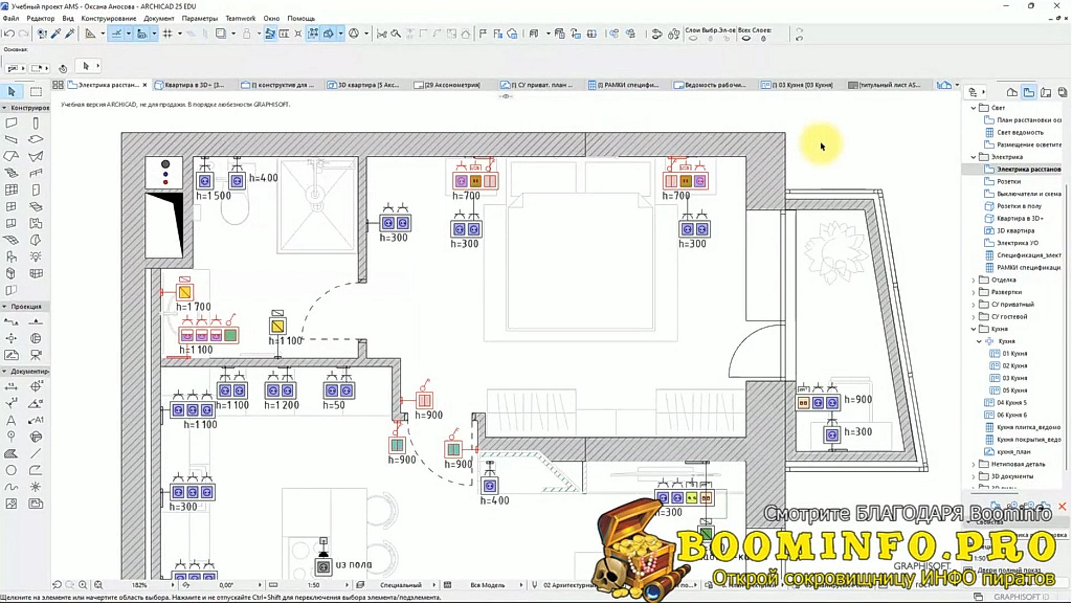Screen dimensions: 1072x603
Task: Click the Undo arrow
Action: (9, 34)
